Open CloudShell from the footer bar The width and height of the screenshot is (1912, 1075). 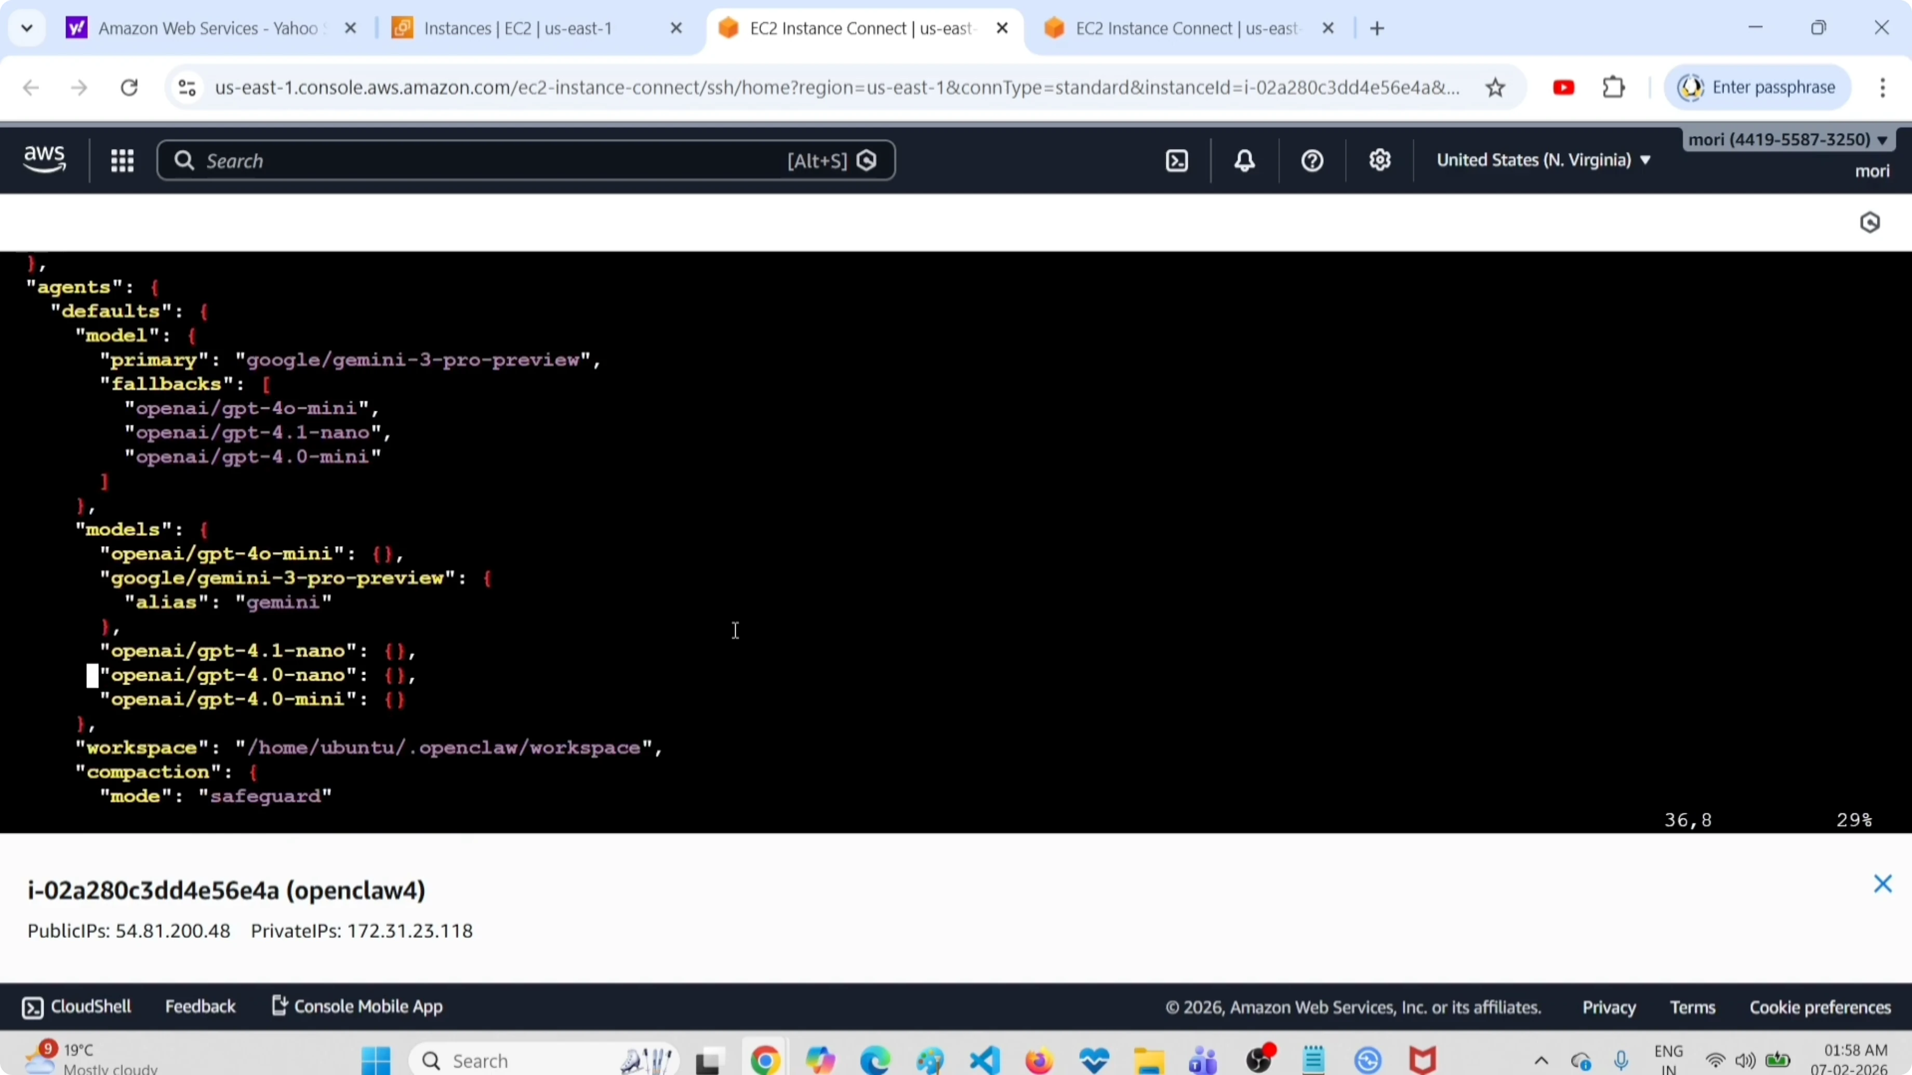[x=77, y=1007]
